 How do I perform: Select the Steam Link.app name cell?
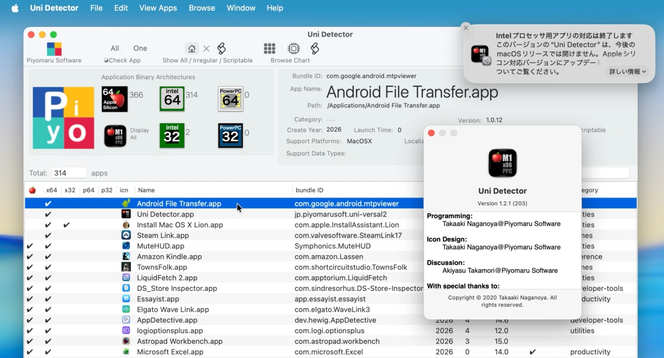(x=163, y=236)
